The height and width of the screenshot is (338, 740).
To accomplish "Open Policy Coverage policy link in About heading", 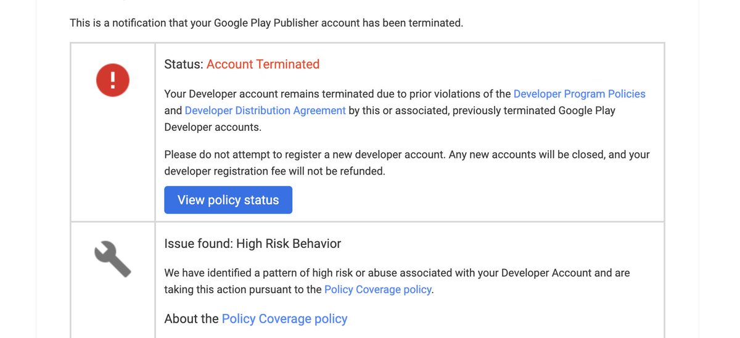I will tap(284, 319).
